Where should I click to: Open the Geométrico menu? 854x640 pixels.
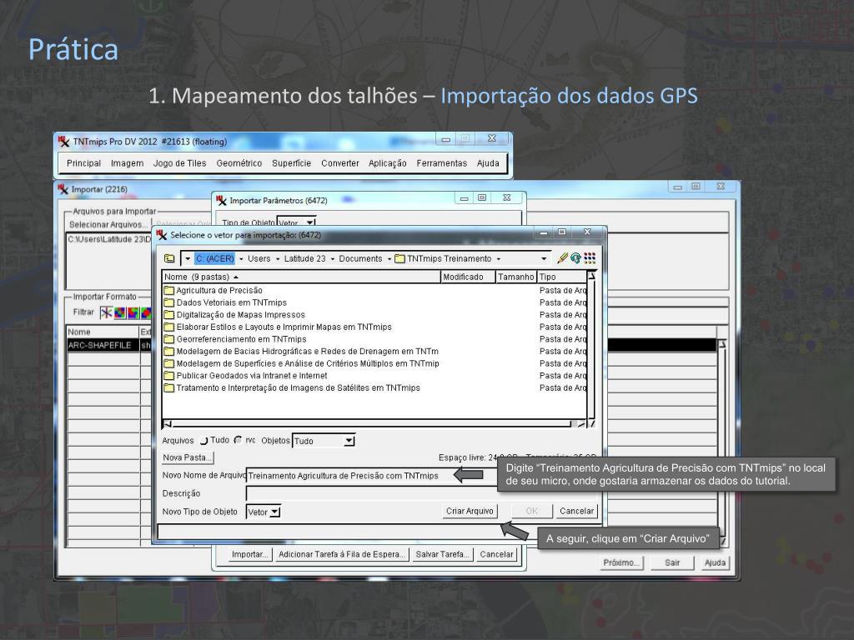point(239,163)
